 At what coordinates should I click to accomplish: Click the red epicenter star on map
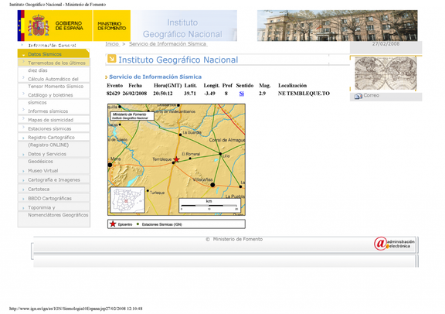tap(176, 159)
